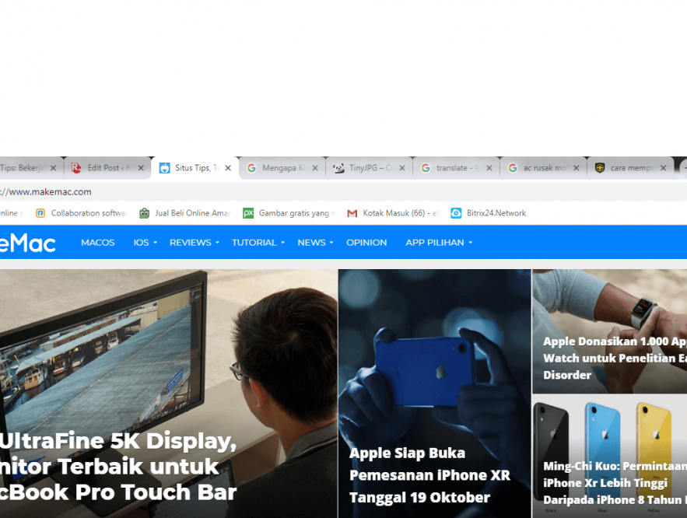This screenshot has width=687, height=518.
Task: Close the ac rusak tab
Action: point(577,168)
